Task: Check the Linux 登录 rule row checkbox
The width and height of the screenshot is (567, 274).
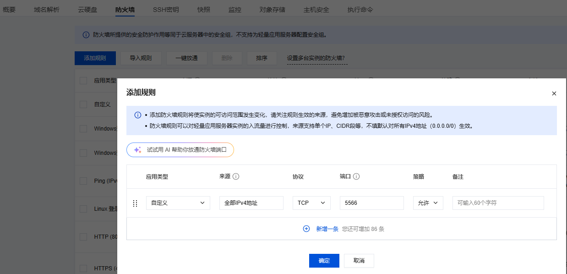Action: tap(83, 209)
